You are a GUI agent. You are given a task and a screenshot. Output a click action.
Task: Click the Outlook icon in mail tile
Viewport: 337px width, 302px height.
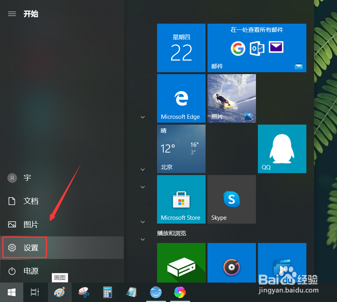click(257, 49)
